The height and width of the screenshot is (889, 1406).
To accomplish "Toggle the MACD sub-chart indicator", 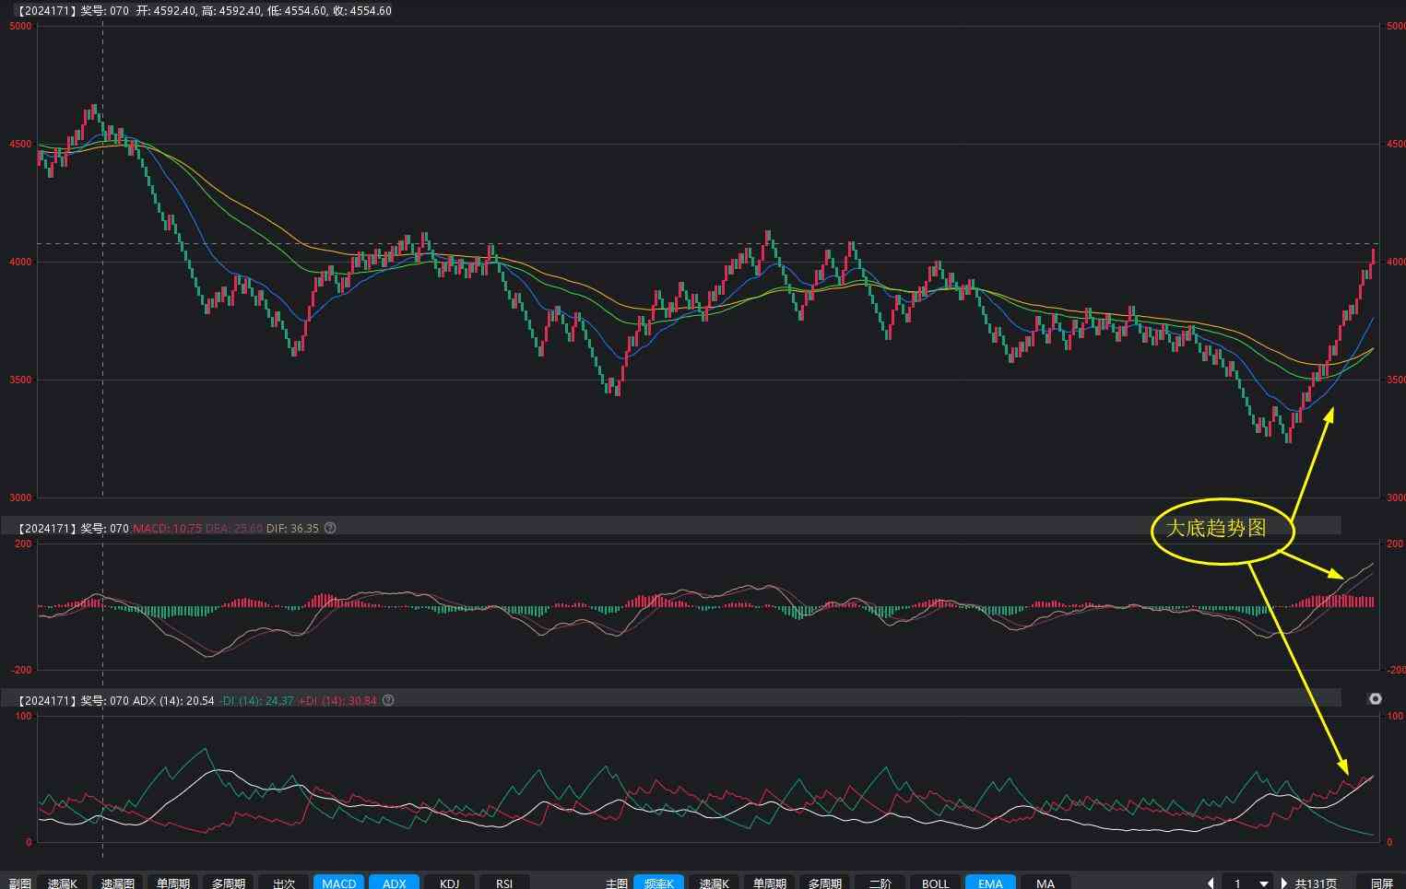I will tap(338, 883).
